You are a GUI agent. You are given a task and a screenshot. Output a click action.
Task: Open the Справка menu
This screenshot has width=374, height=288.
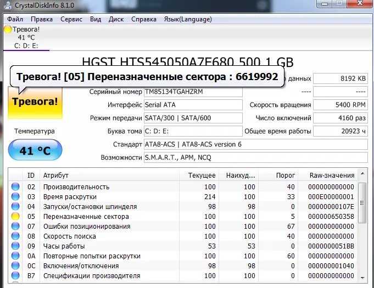(144, 19)
